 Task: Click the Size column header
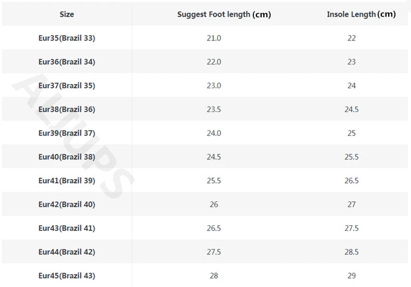(x=67, y=15)
